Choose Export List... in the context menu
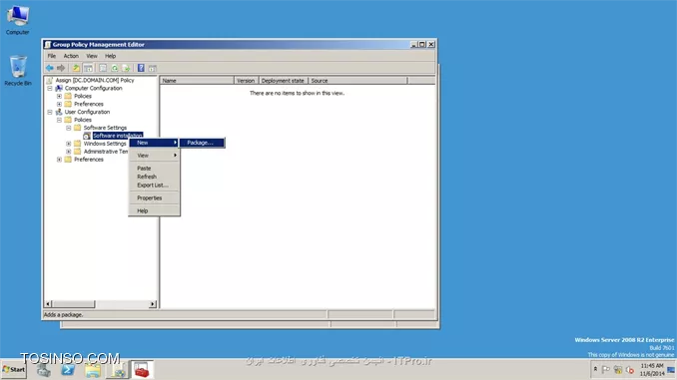Image resolution: width=677 pixels, height=380 pixels. (155, 186)
